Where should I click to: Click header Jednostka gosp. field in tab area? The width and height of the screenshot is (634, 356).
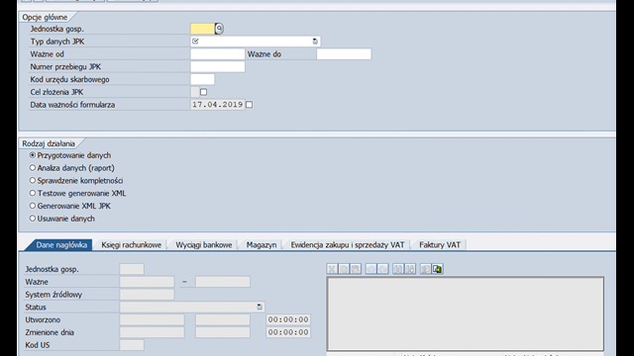click(132, 269)
